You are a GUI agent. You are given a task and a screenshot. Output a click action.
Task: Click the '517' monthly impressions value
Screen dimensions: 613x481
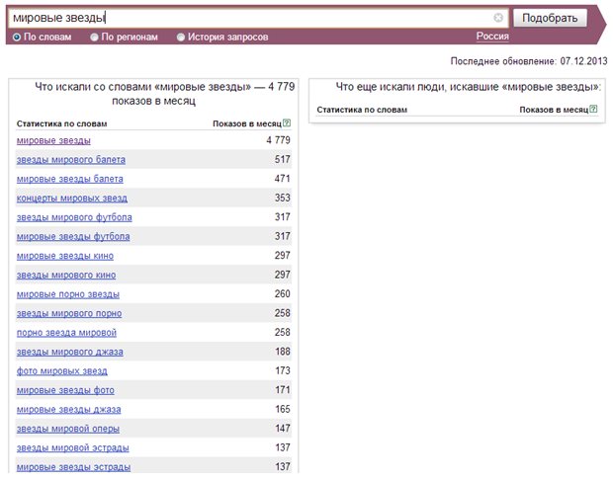[x=283, y=159]
